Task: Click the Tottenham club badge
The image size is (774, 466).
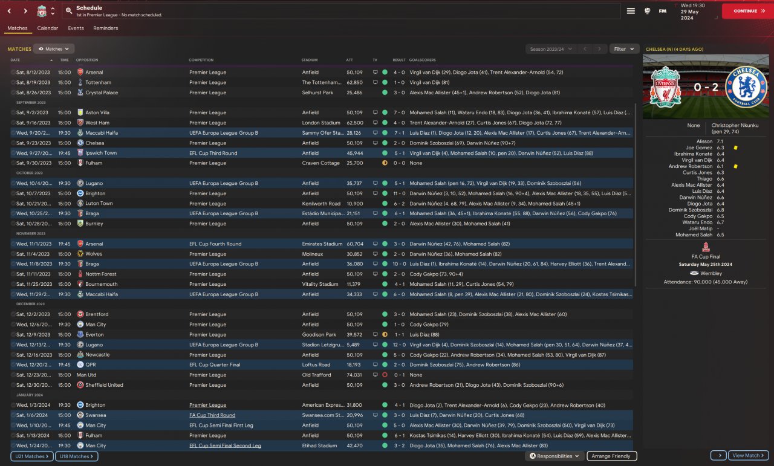Action: [80, 82]
